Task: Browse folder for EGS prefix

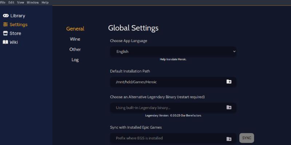Action: click(x=229, y=138)
